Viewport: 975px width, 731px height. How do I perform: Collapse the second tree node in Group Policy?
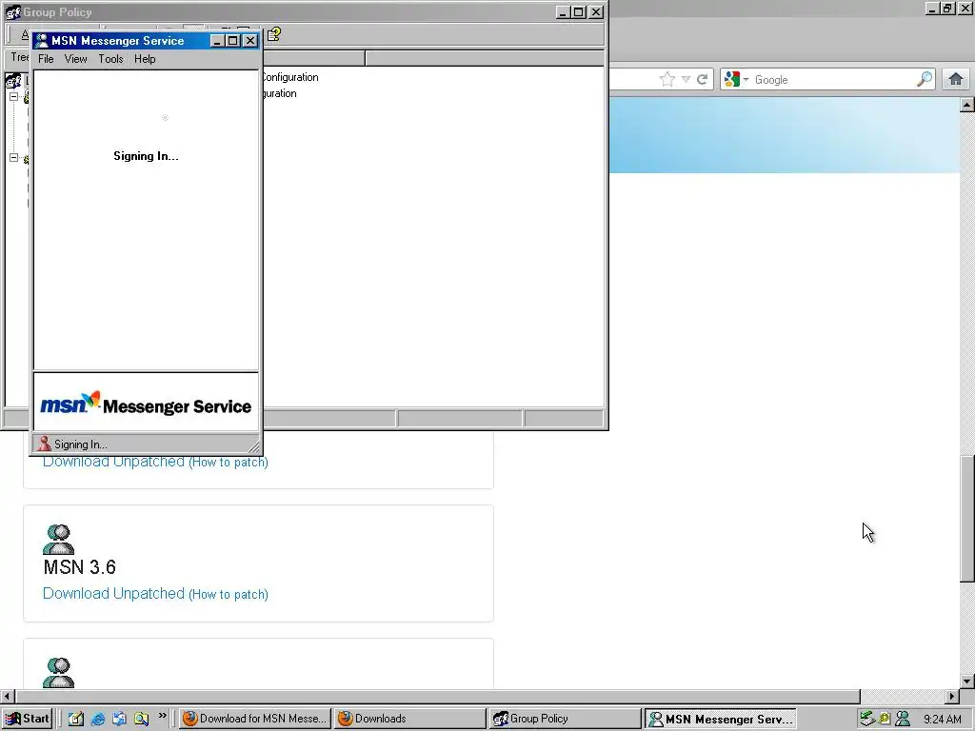[13, 158]
